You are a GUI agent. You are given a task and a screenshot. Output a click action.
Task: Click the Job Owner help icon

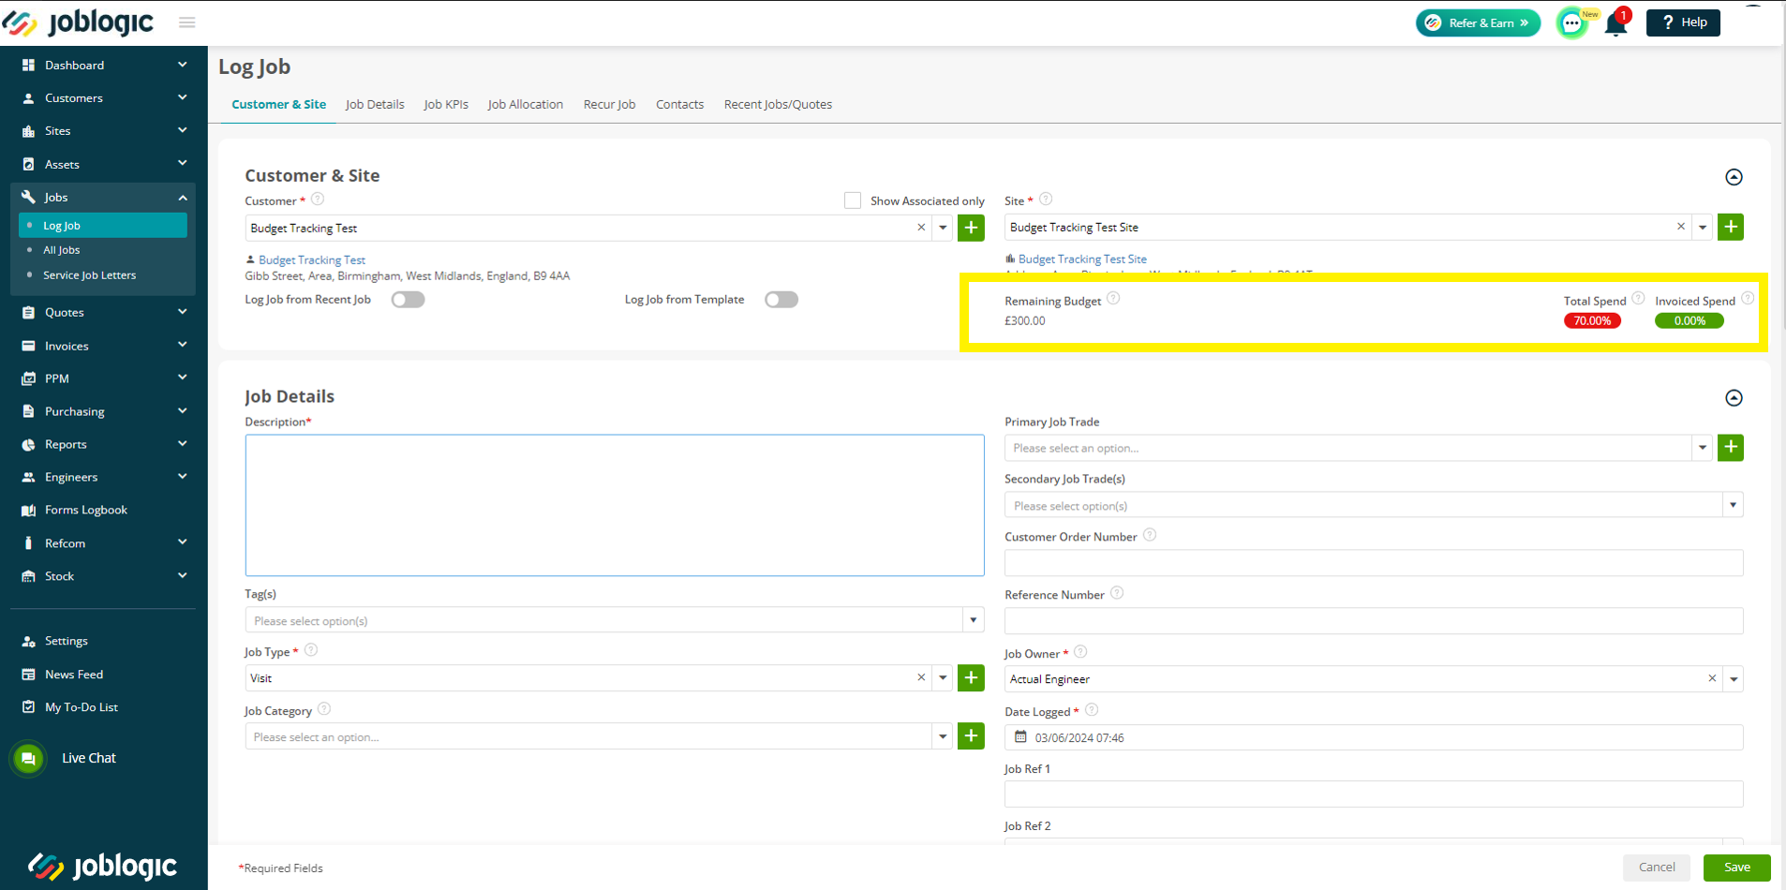coord(1080,651)
